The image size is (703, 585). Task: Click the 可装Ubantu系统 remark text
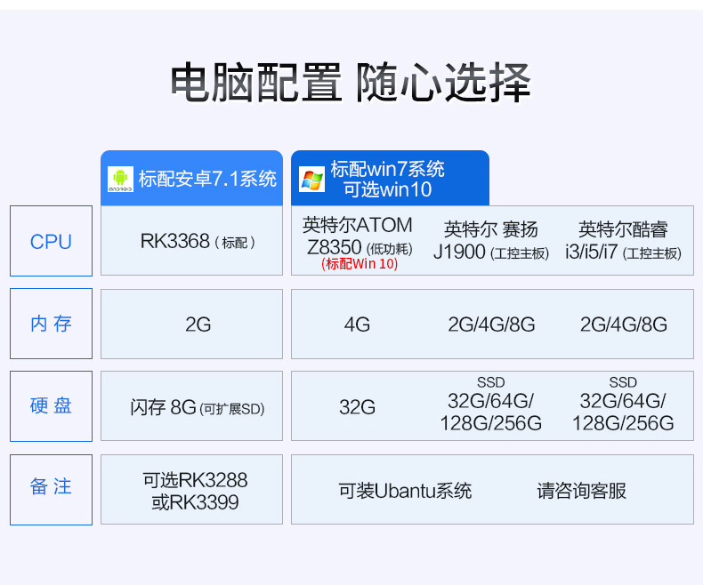(x=405, y=491)
